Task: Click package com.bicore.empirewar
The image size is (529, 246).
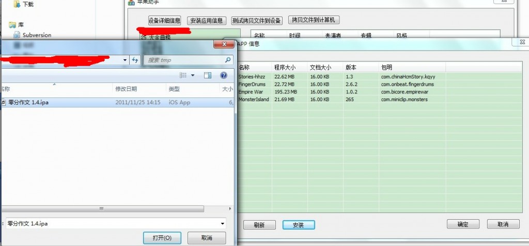Action: tap(405, 92)
